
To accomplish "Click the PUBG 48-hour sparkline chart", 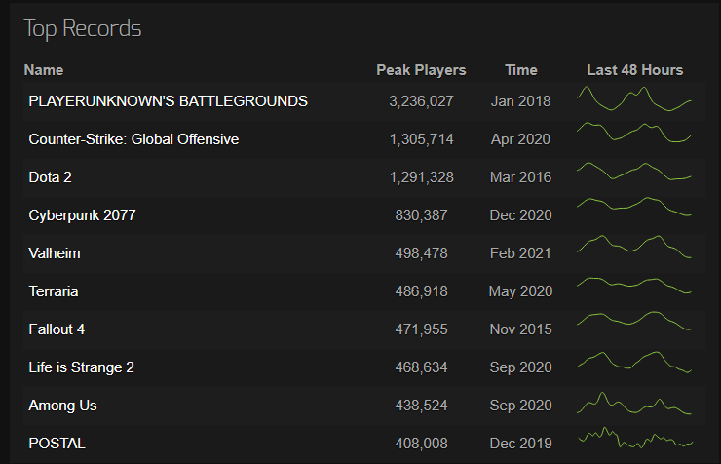I will click(x=634, y=98).
